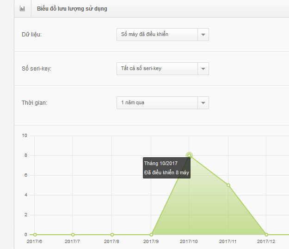Click the 2017/8 data point on chart

(112, 235)
